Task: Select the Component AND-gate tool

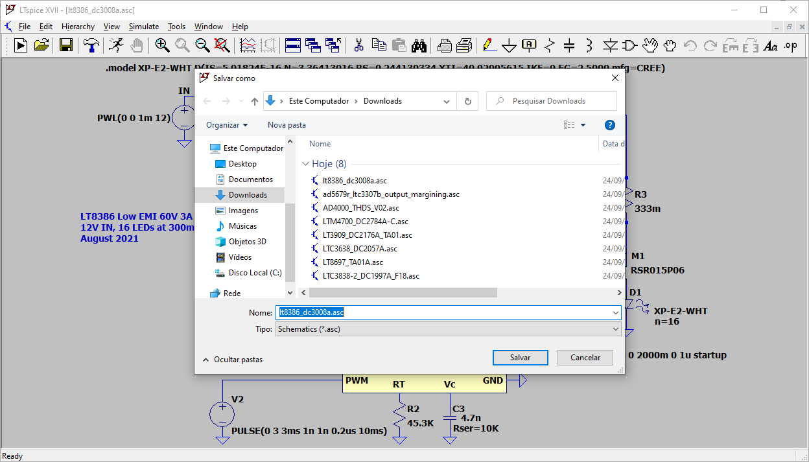Action: (x=629, y=45)
